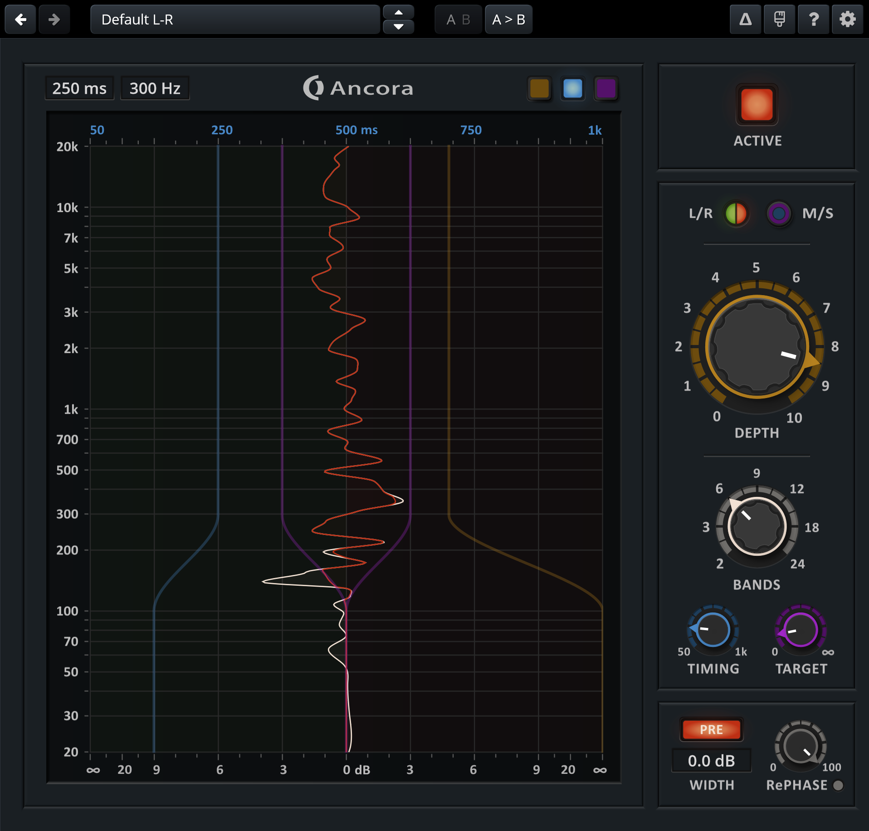
Task: Click the DEPTH label text
Action: click(x=757, y=433)
